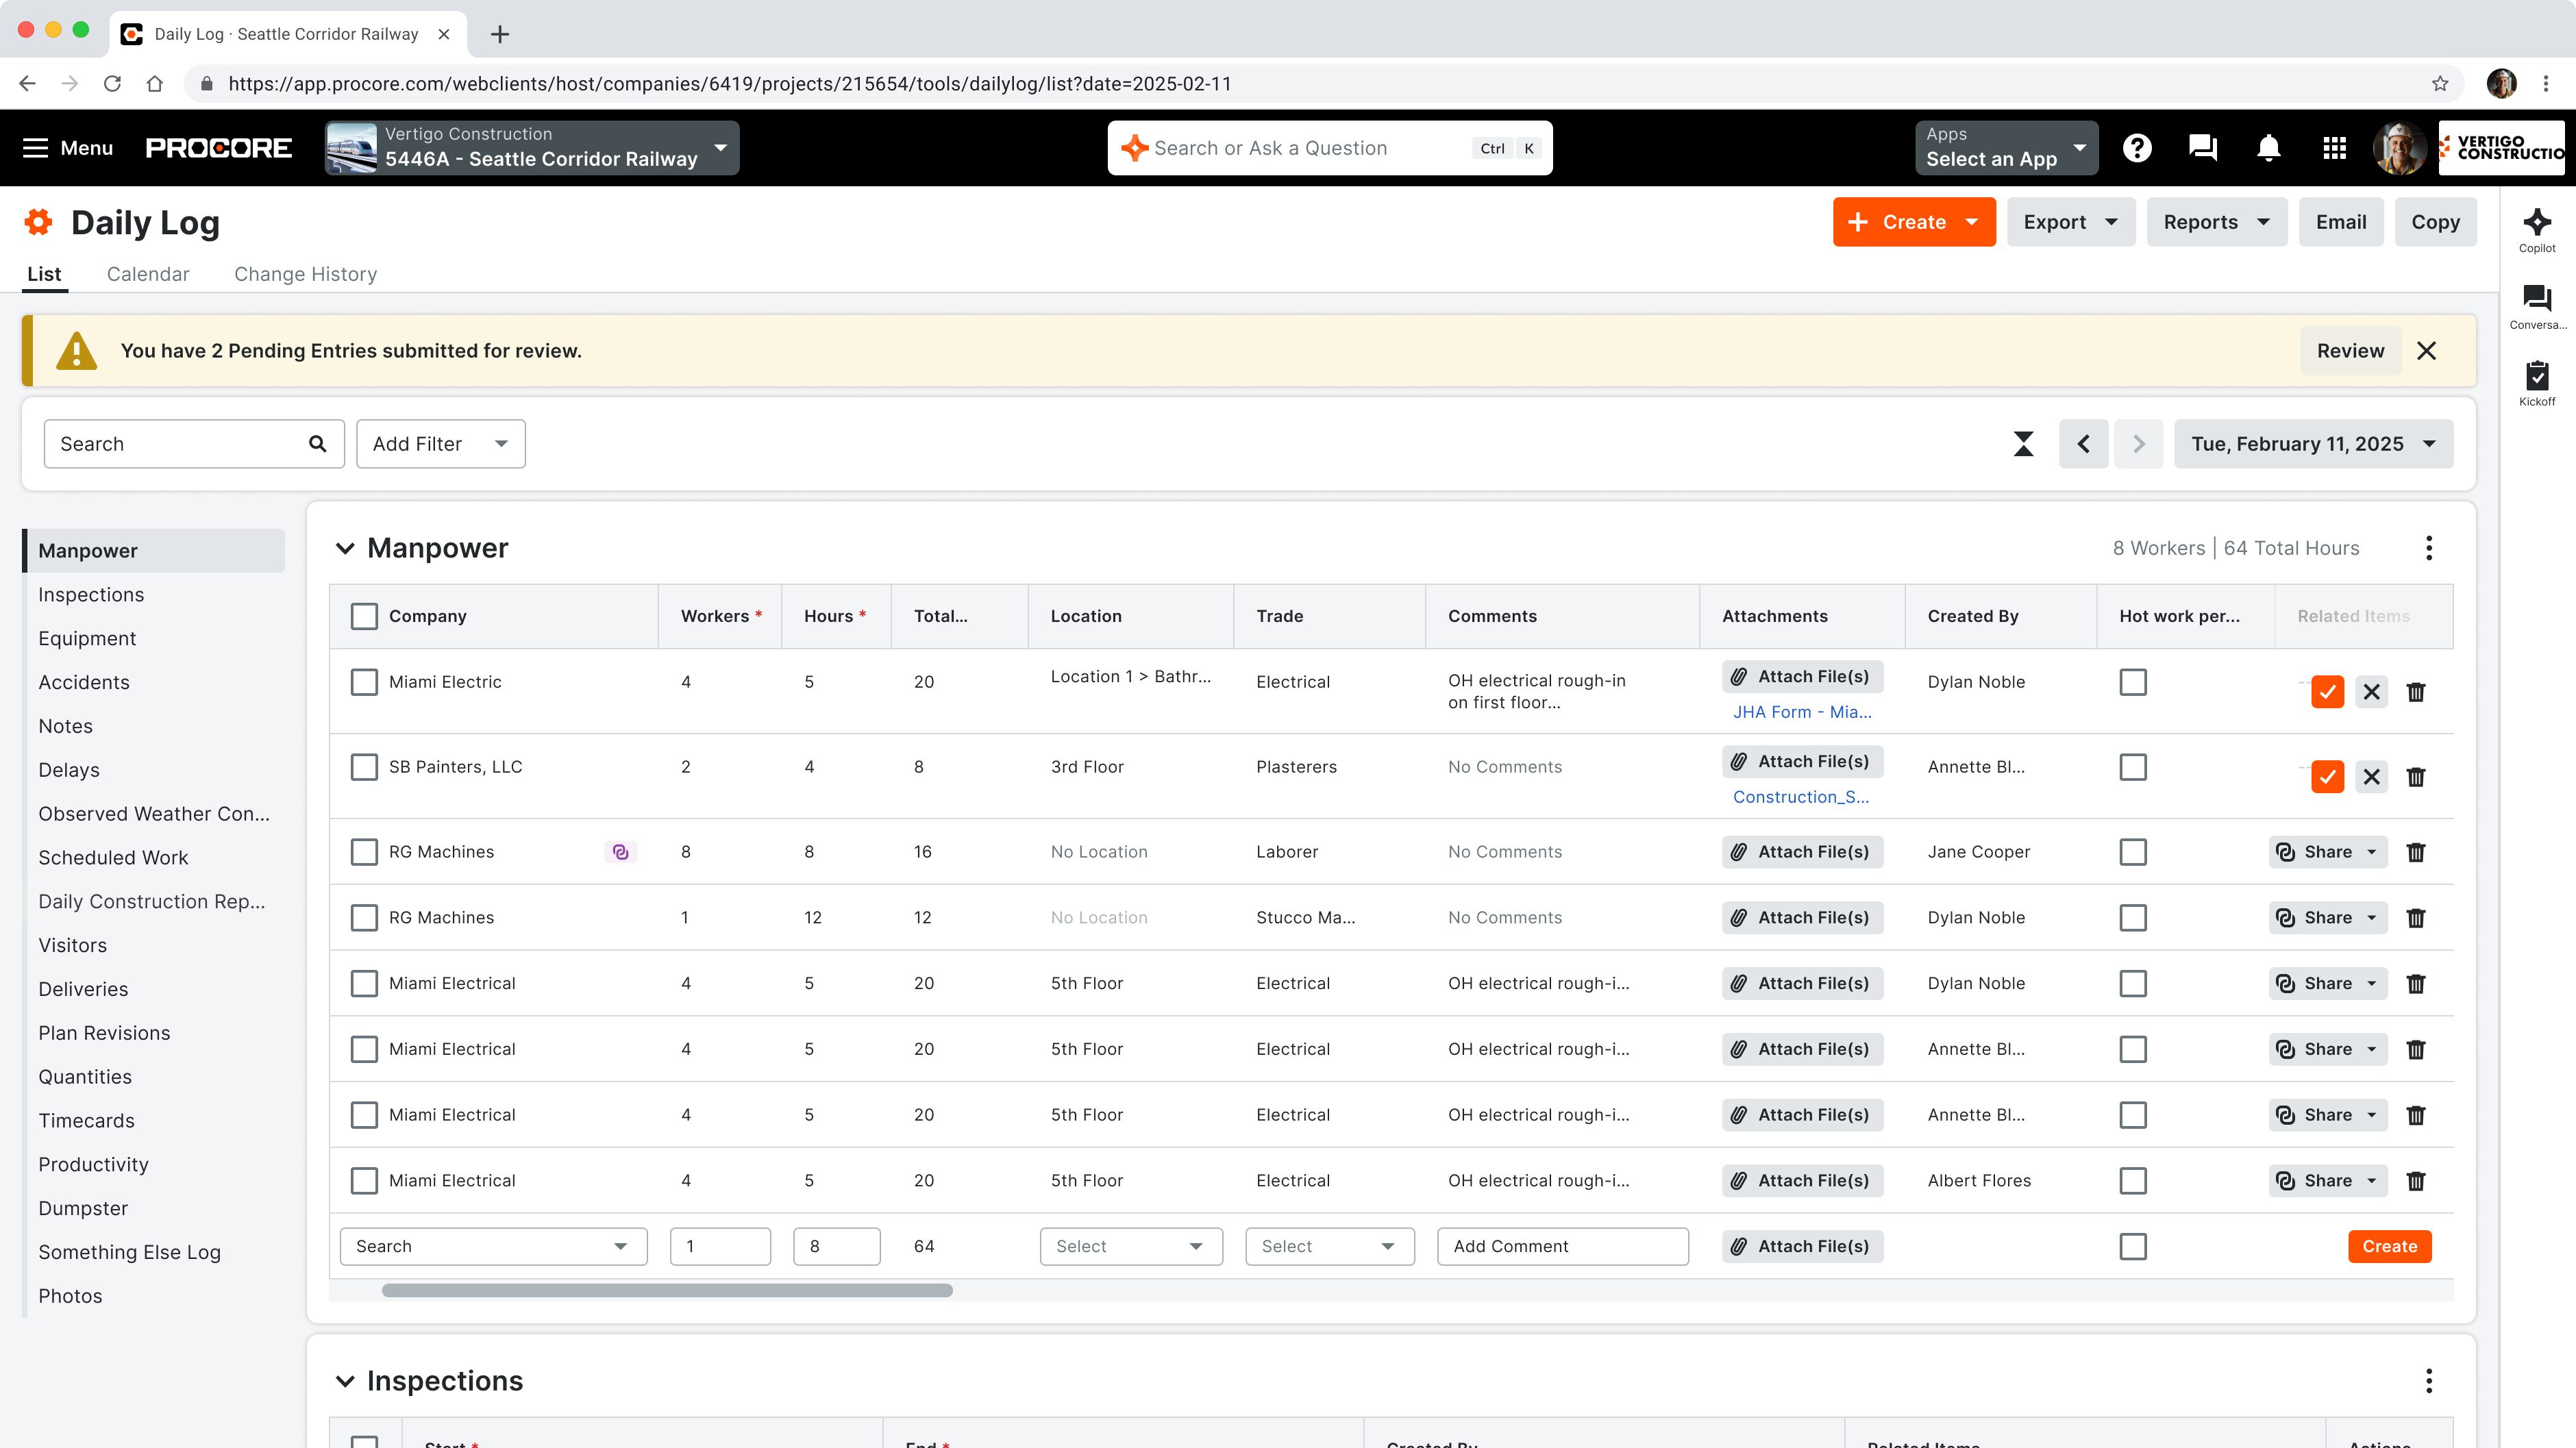Open the apps grid icon
2576x1448 pixels.
tap(2334, 148)
